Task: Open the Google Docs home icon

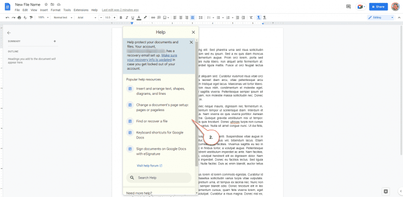Action: pos(8,7)
